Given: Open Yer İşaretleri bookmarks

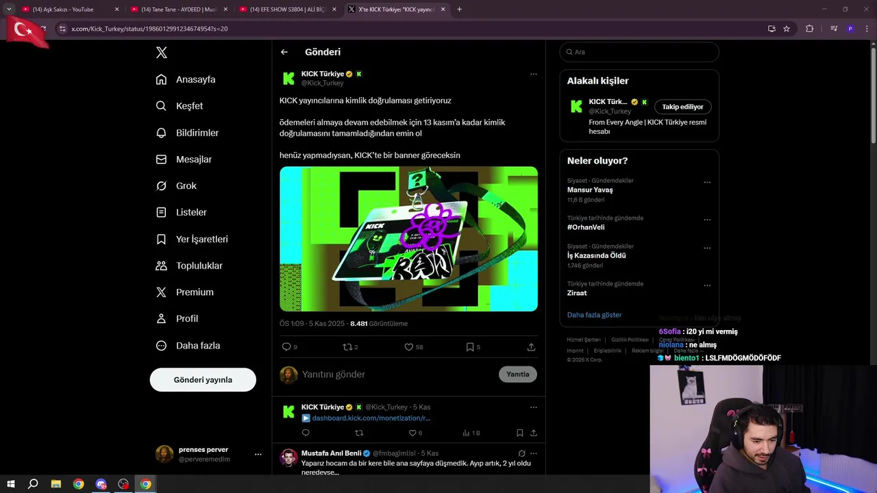Looking at the screenshot, I should pos(192,239).
